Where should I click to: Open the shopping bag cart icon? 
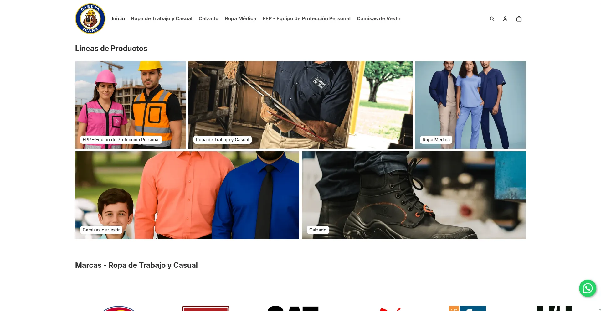519,19
